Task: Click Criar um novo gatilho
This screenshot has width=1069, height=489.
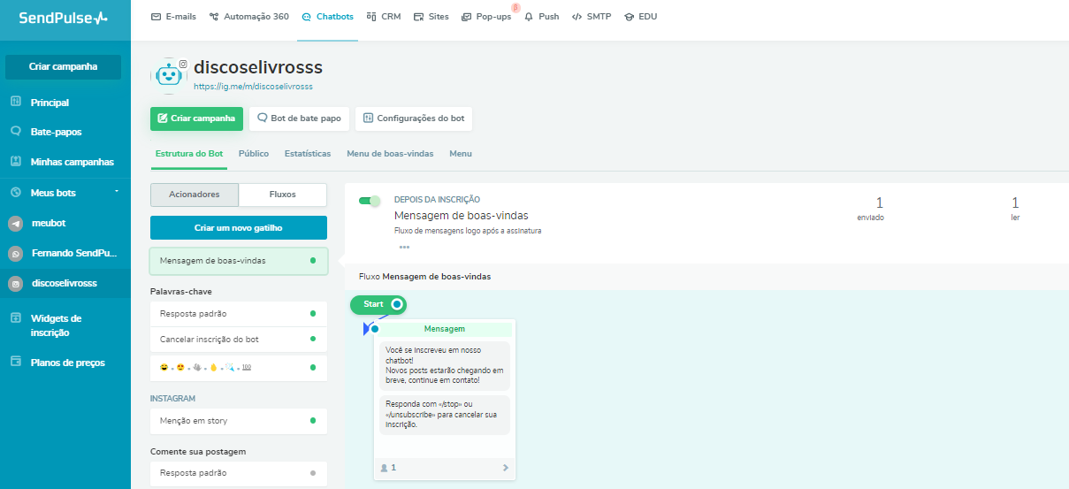Action: 239,228
